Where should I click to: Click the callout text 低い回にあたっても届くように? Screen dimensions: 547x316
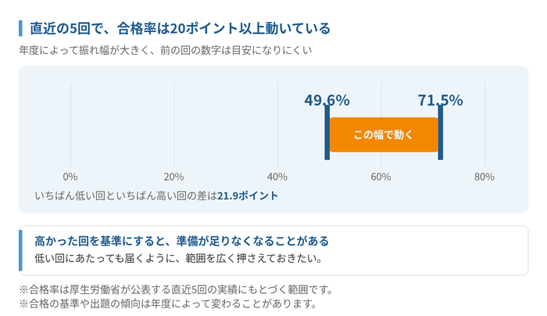point(178,258)
